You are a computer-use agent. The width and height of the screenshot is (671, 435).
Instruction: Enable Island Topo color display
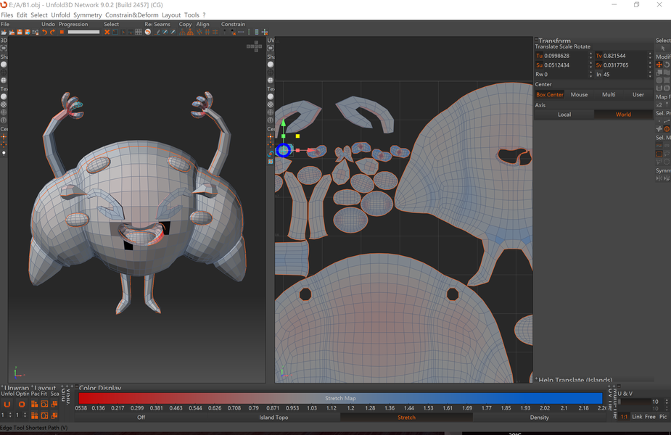click(273, 418)
